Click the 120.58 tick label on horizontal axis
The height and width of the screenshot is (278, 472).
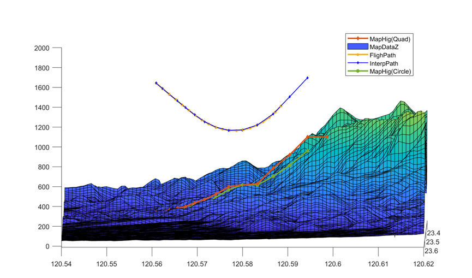pos(242,264)
